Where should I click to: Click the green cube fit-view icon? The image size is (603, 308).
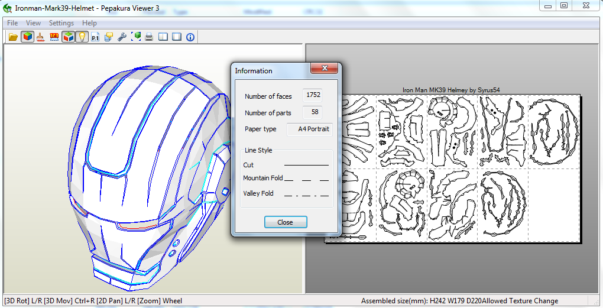point(136,37)
